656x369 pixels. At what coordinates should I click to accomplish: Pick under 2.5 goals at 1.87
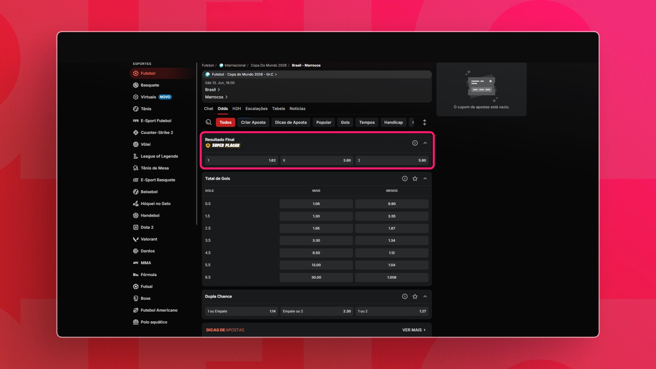(392, 228)
